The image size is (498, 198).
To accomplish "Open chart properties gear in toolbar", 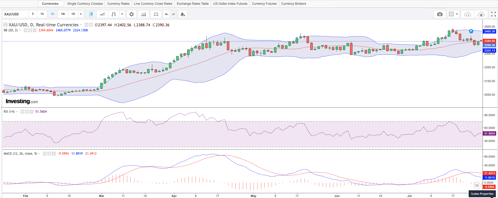I will click(x=131, y=14).
